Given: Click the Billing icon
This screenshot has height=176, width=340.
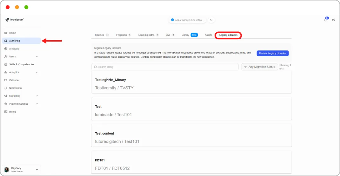Looking at the screenshot, I should click(6, 112).
